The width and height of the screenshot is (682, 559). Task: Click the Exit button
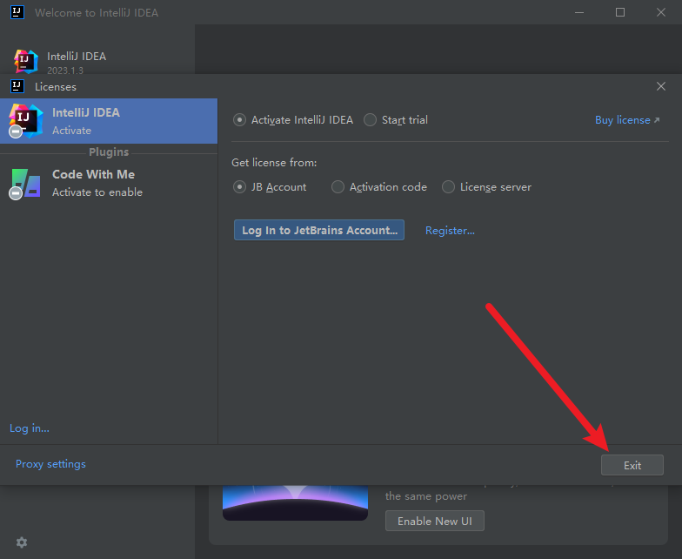632,465
